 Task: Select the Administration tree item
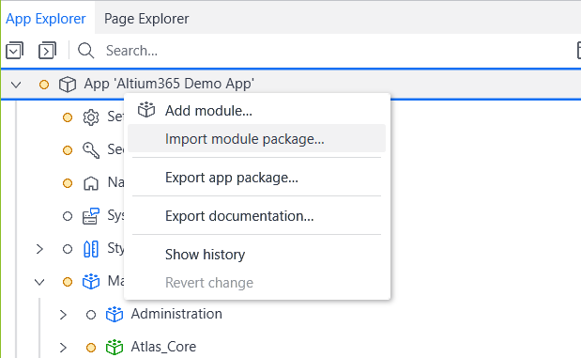point(176,314)
